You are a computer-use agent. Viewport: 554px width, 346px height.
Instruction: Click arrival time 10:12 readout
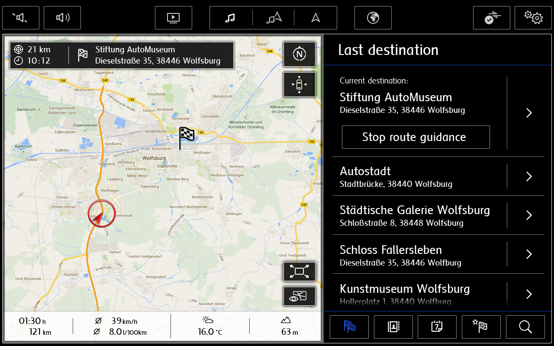point(32,61)
